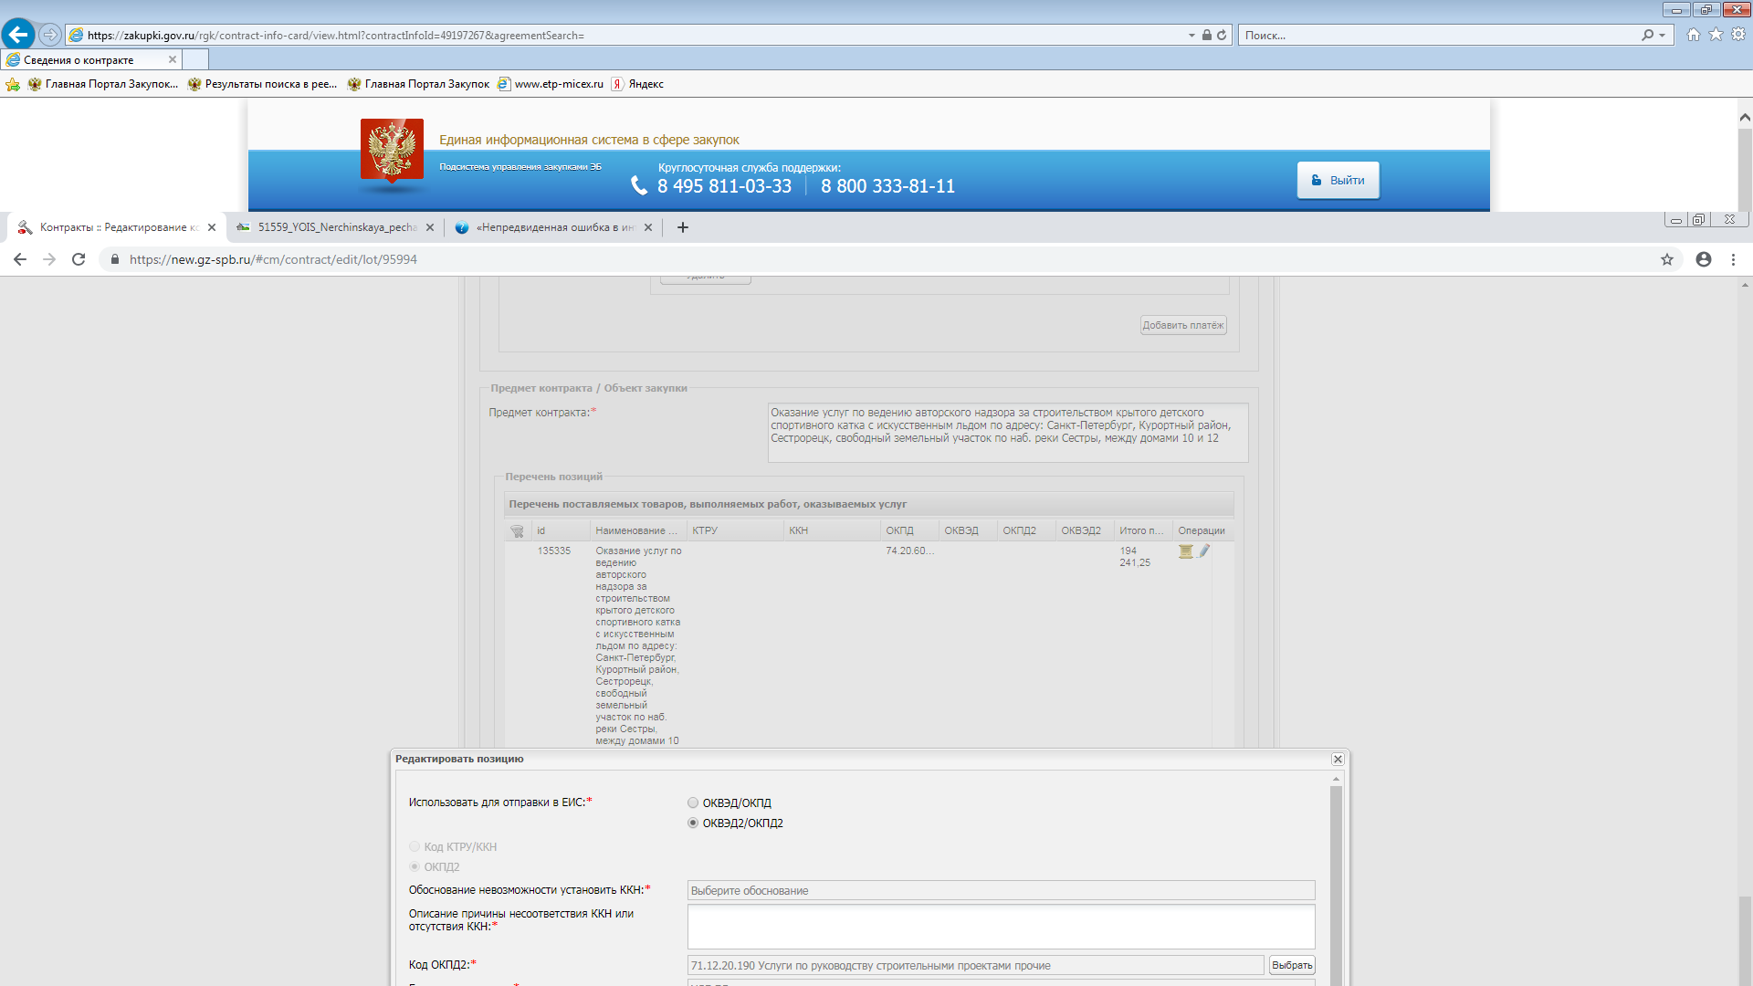Screen dimensions: 1753x986
Task: Open Chrome three-dot menu
Action: (1733, 259)
